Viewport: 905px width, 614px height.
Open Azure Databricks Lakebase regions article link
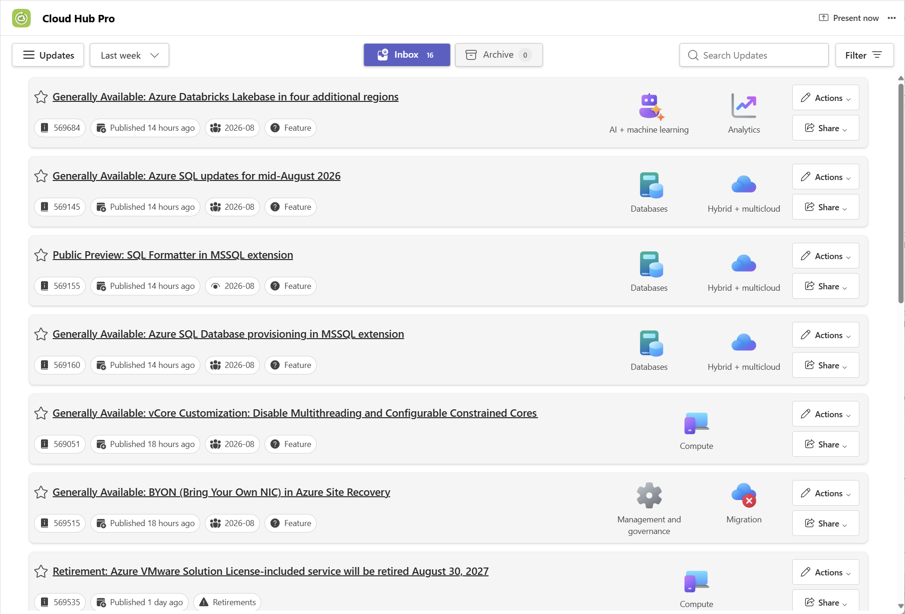click(225, 97)
